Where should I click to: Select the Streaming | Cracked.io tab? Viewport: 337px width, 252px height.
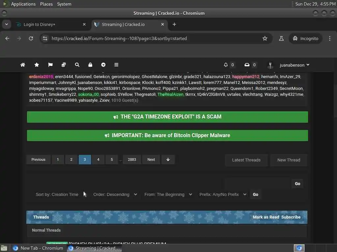pos(129,24)
